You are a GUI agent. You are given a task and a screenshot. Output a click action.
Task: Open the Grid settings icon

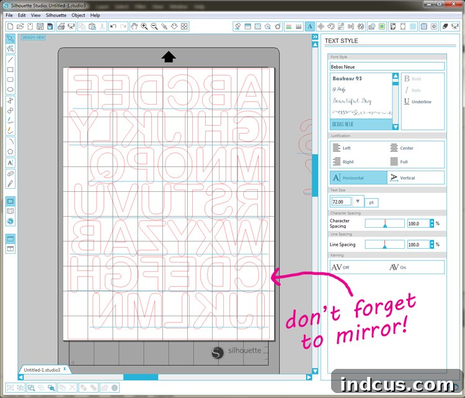pos(413,27)
